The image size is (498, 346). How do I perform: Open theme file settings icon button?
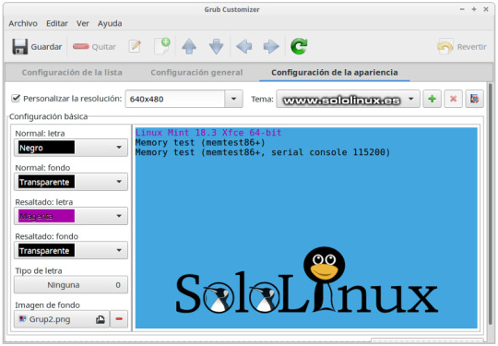(x=475, y=99)
